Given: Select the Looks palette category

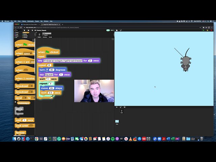Looking at the screenshot, I should 18,34.
